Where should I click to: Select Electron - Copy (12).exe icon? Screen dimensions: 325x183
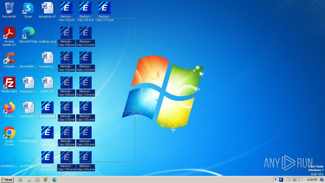[x=85, y=61]
